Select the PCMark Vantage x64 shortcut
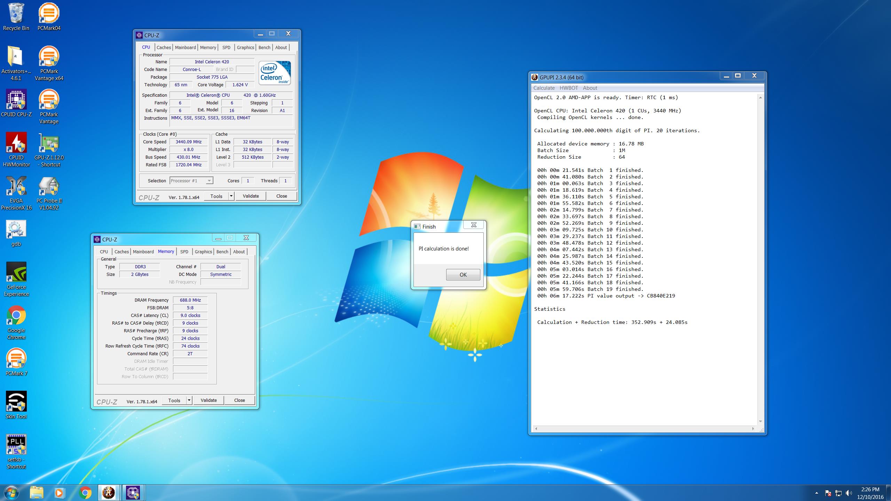Screen dimensions: 891x501 pyautogui.click(x=49, y=63)
